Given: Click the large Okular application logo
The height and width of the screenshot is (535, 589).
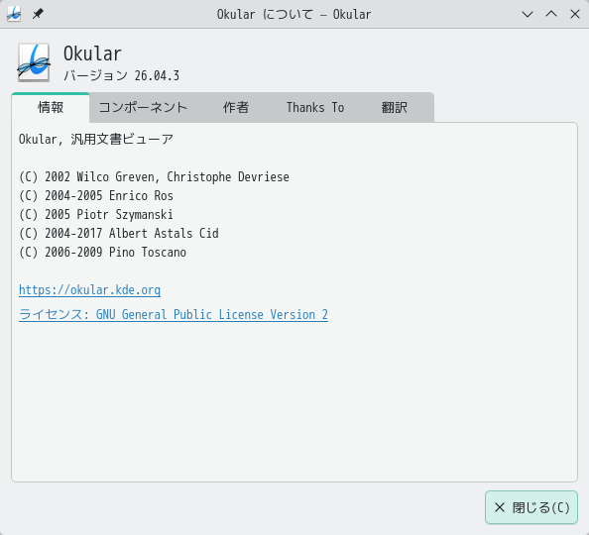Looking at the screenshot, I should 34,62.
